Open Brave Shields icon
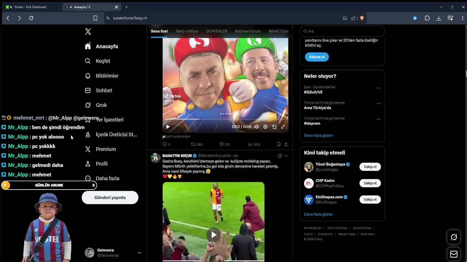Image resolution: width=467 pixels, height=262 pixels. 362,18
